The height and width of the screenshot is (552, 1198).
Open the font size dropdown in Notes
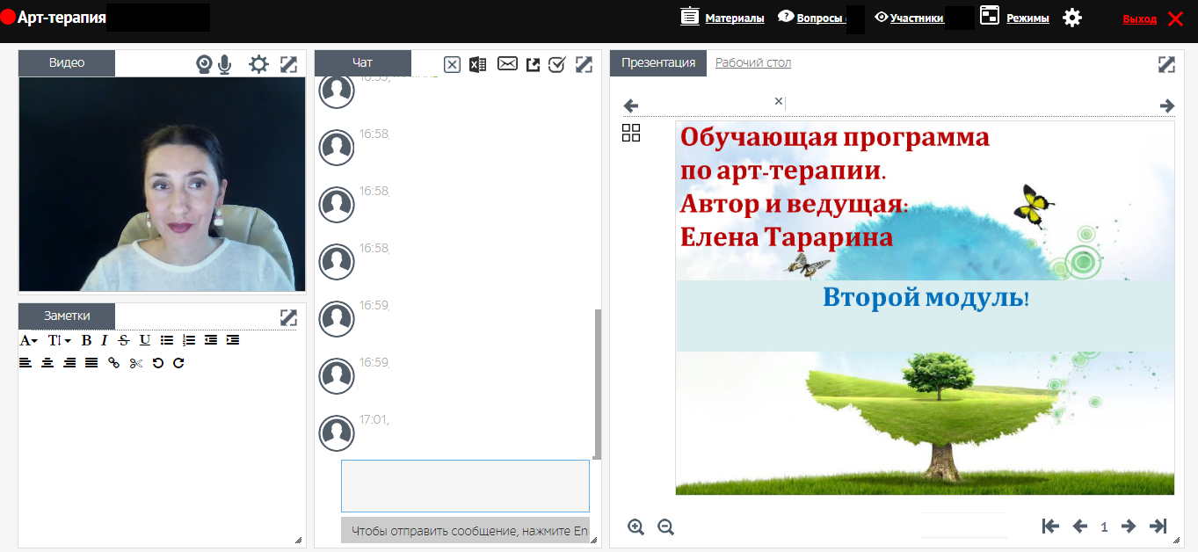point(60,340)
